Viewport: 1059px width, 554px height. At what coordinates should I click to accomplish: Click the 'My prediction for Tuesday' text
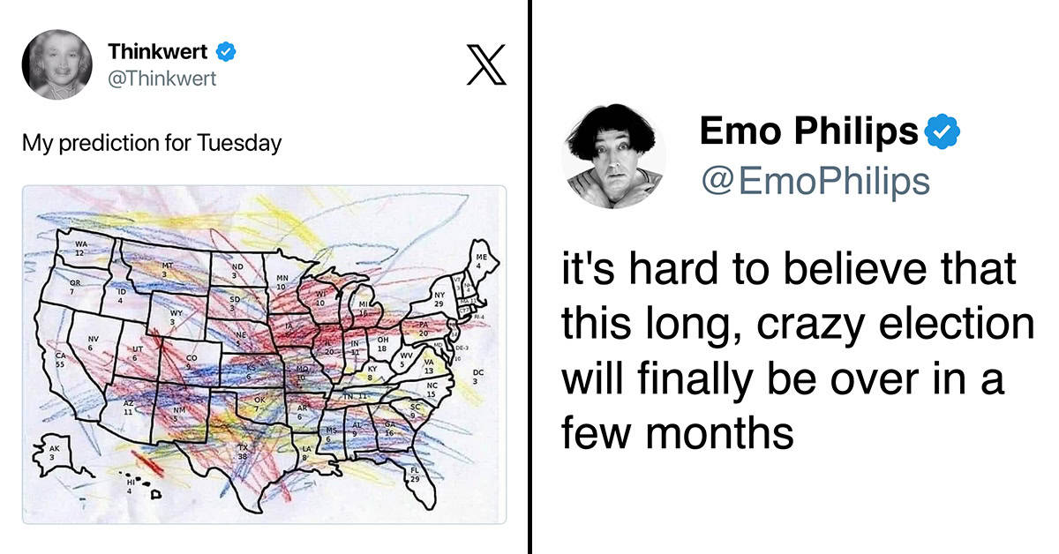pos(152,142)
